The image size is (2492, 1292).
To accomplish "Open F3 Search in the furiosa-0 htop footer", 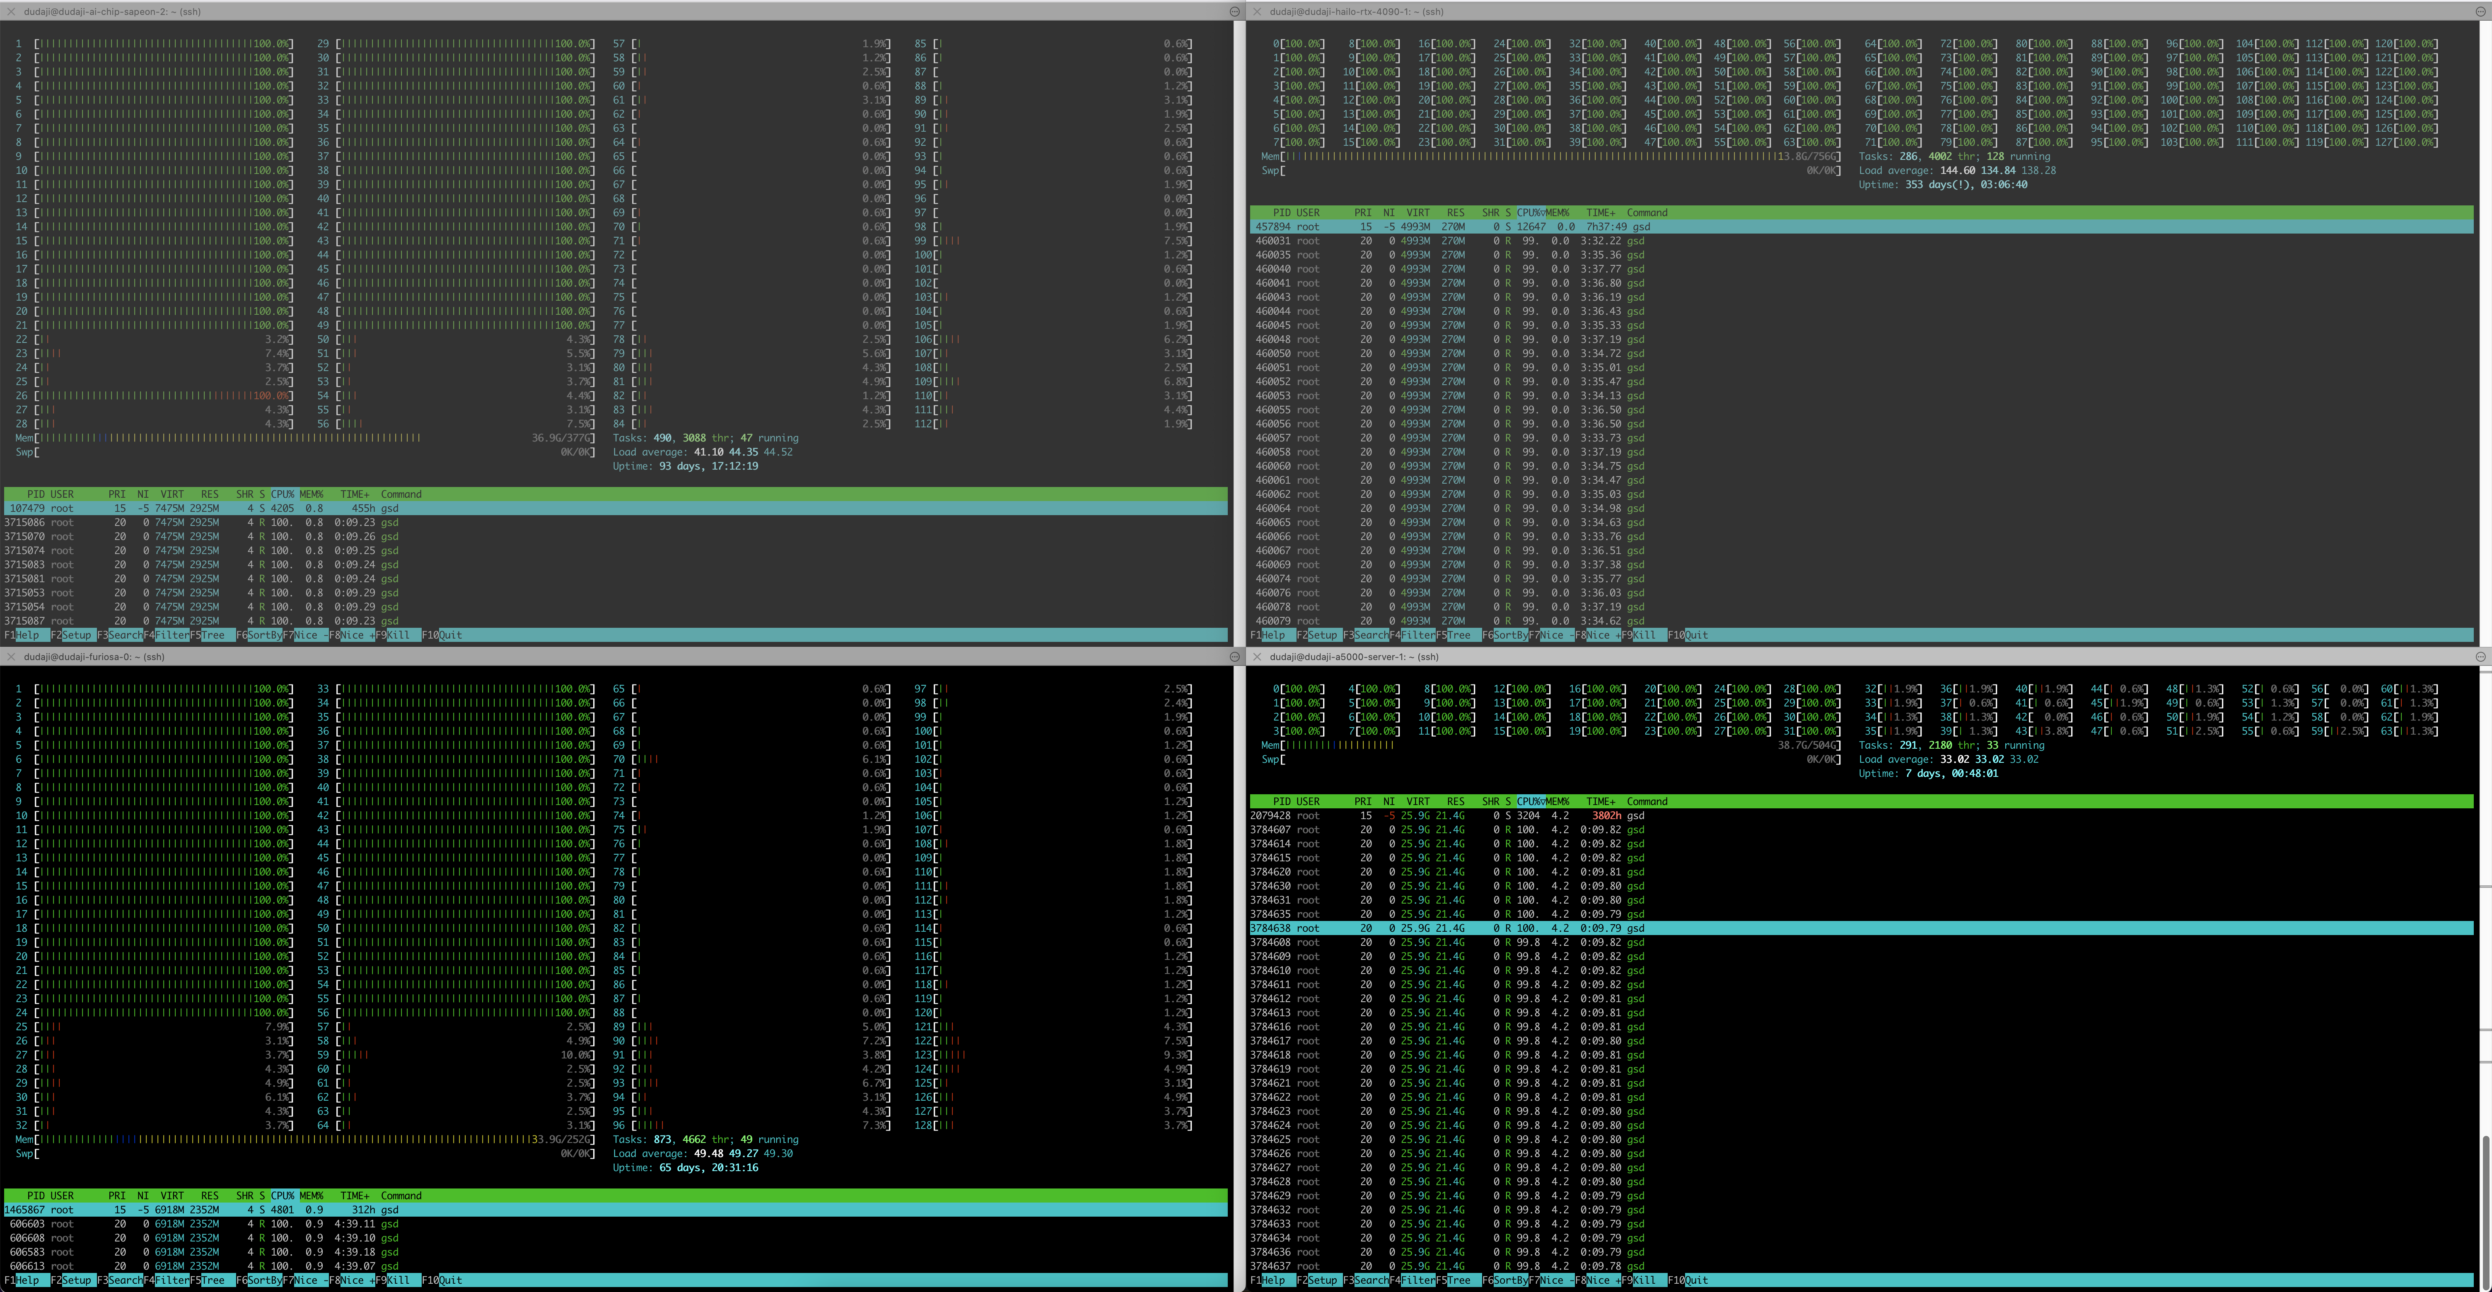I will coord(120,1280).
